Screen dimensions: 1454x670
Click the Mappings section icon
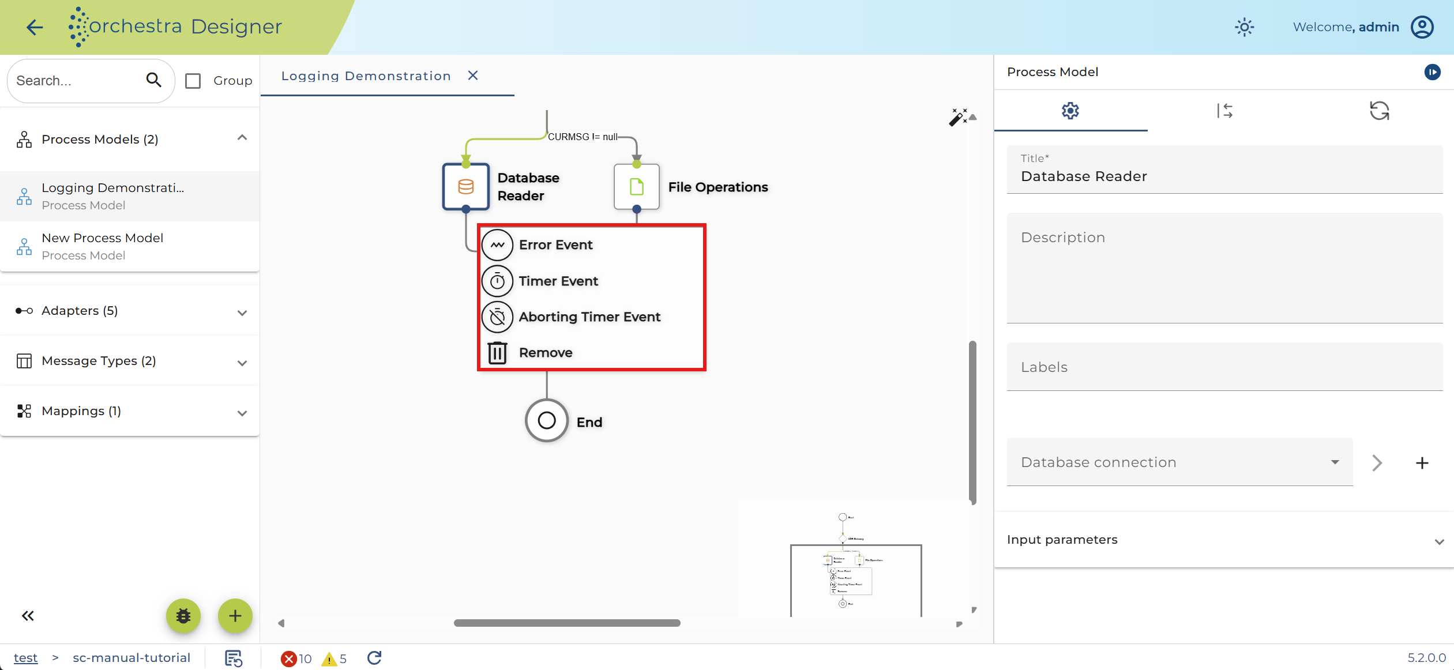tap(24, 411)
